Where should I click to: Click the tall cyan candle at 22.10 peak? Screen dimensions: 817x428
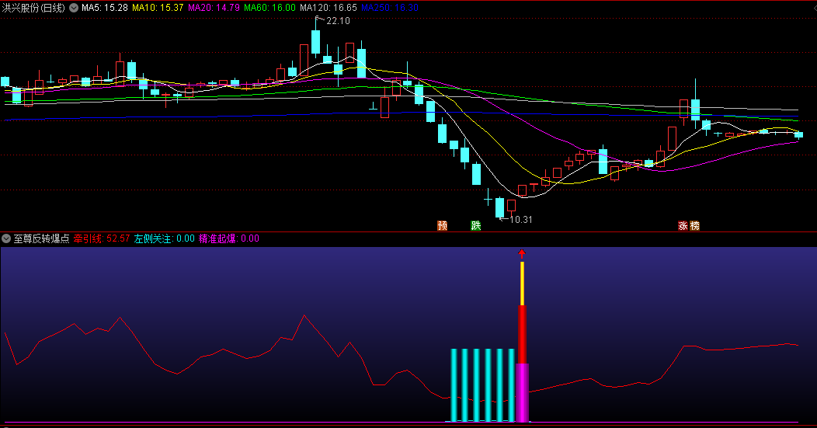316,42
